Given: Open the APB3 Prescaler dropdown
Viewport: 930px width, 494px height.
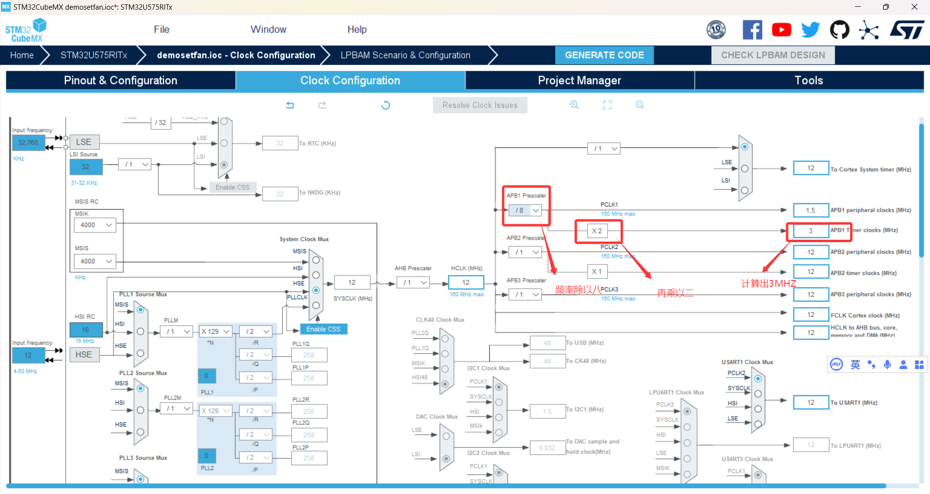Looking at the screenshot, I should (x=525, y=294).
